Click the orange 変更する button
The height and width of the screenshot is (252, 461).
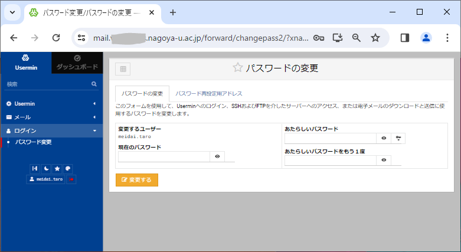click(x=137, y=179)
